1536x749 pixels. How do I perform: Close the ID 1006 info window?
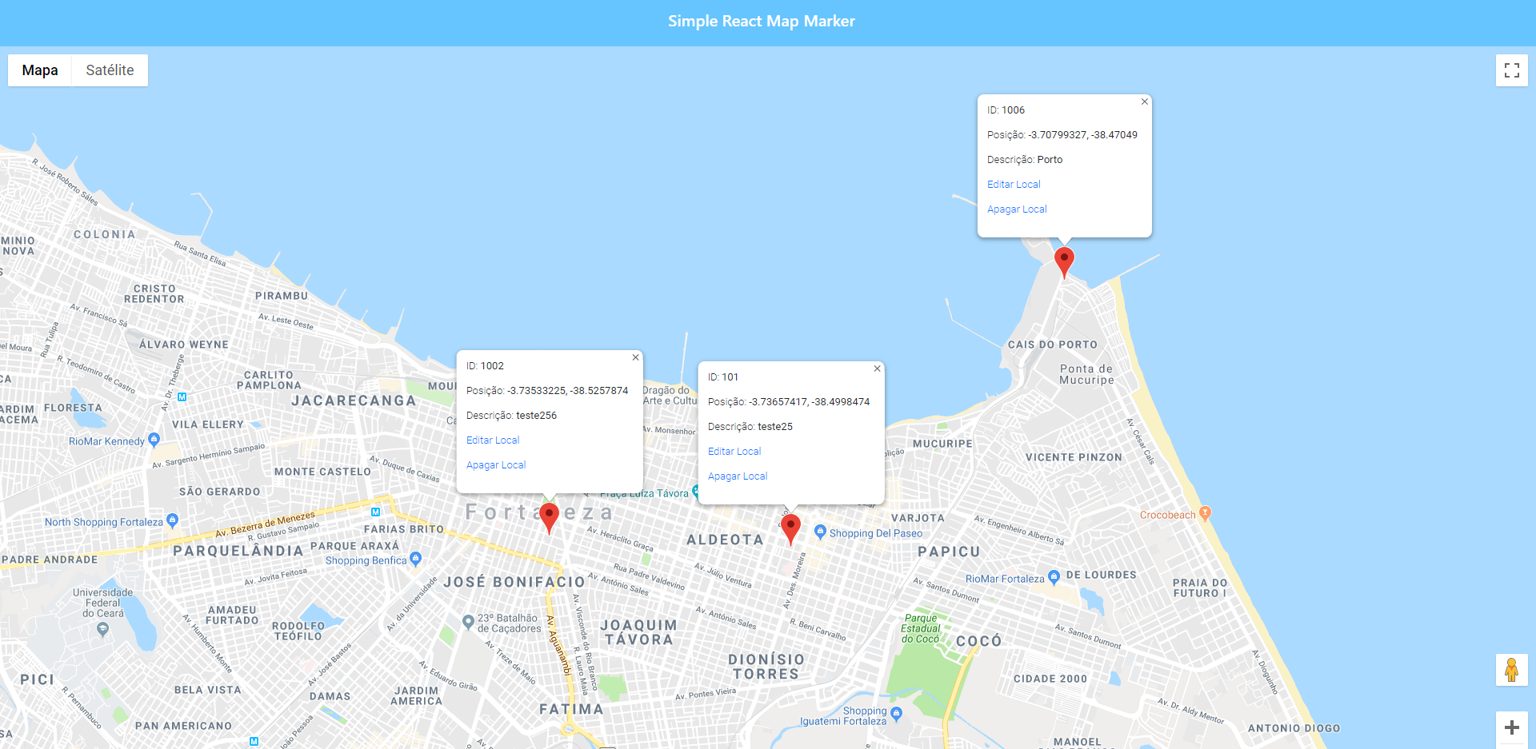[1145, 102]
